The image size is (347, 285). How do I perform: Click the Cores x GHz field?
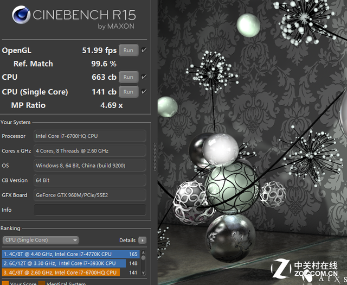[89, 150]
